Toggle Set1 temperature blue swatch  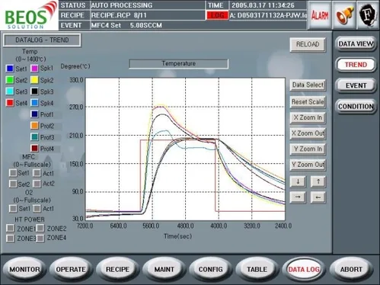click(x=10, y=69)
